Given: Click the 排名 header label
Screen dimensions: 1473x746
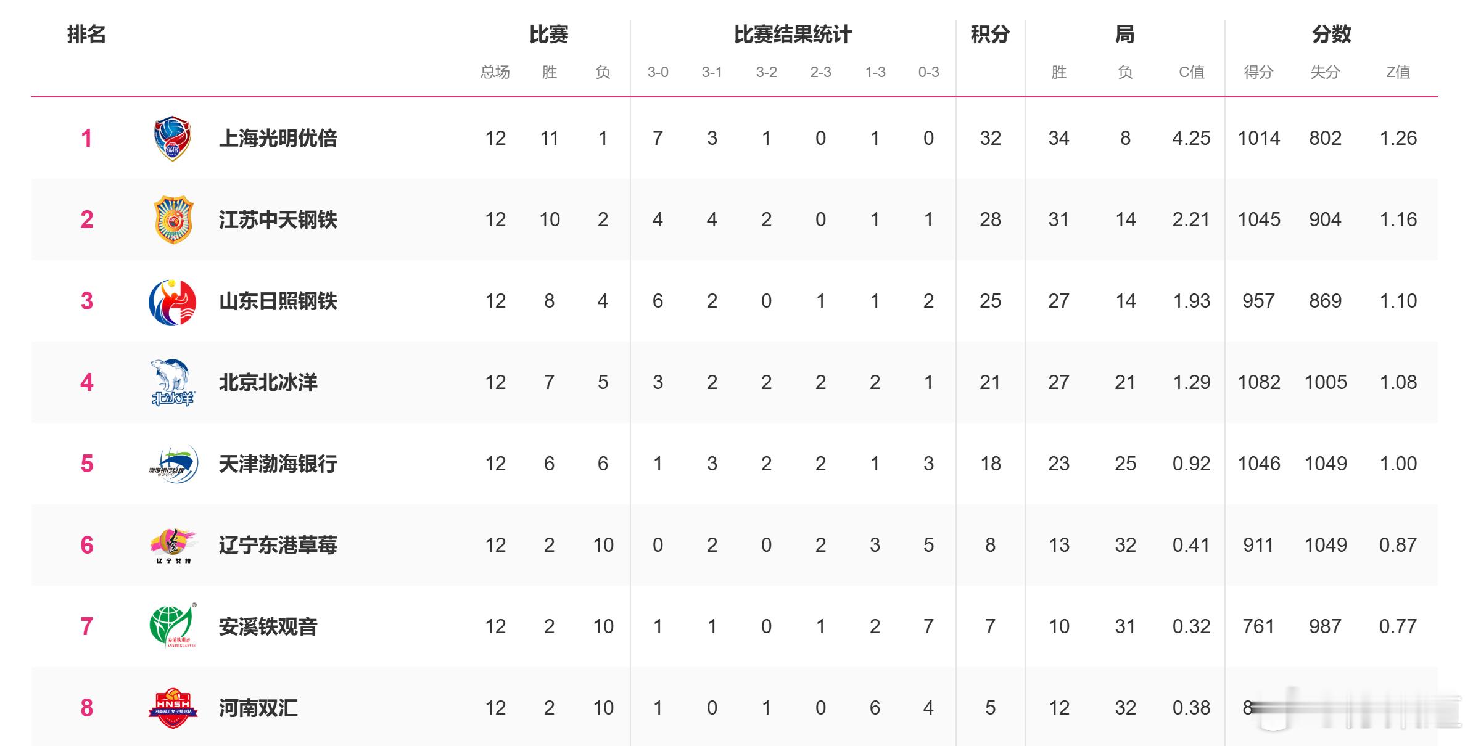Looking at the screenshot, I should tap(86, 34).
